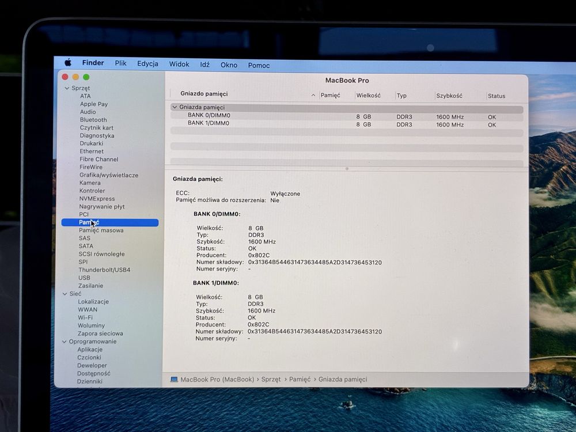The image size is (576, 432).
Task: Select Grafika/wyświetlacze in the sidebar
Action: coord(109,175)
